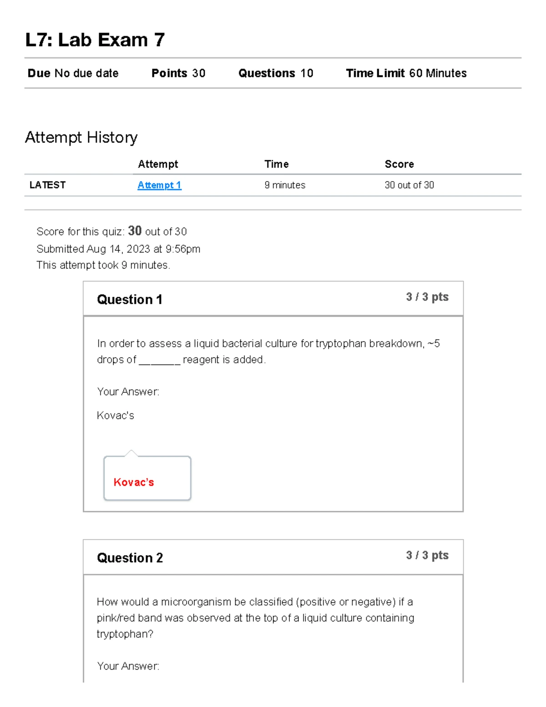Click the 30 out of 30 table cell
Screen dimensions: 546x707
409,185
